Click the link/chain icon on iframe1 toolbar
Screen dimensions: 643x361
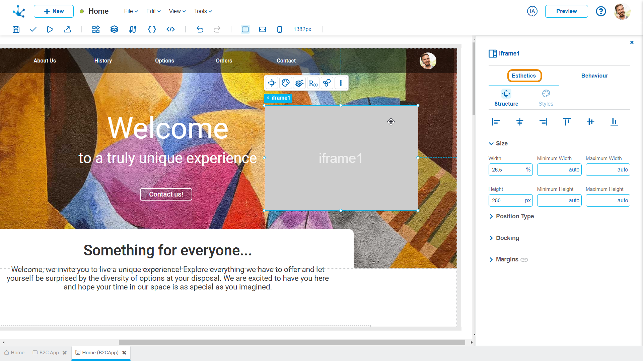pyautogui.click(x=327, y=83)
